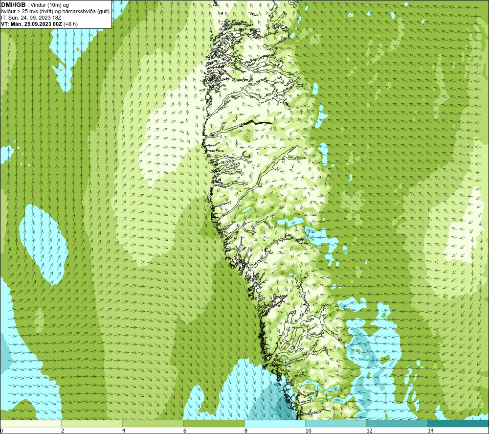Pick the darkest teal segment above 14 m/s

[x=459, y=423]
